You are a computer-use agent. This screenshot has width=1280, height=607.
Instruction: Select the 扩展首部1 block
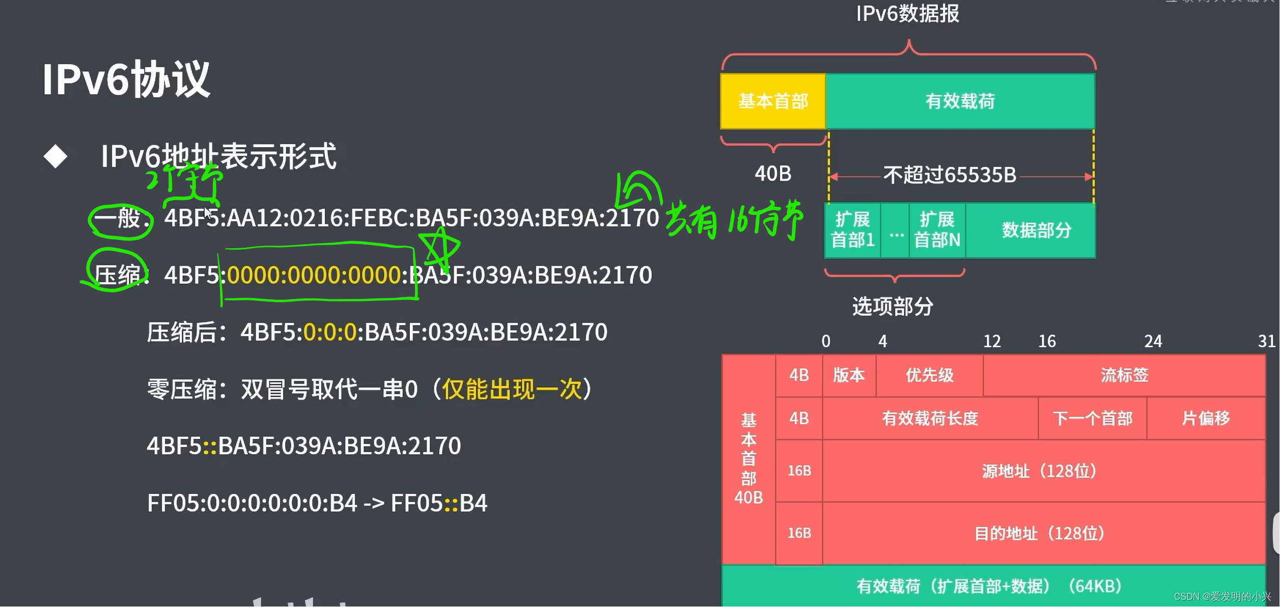pyautogui.click(x=852, y=231)
